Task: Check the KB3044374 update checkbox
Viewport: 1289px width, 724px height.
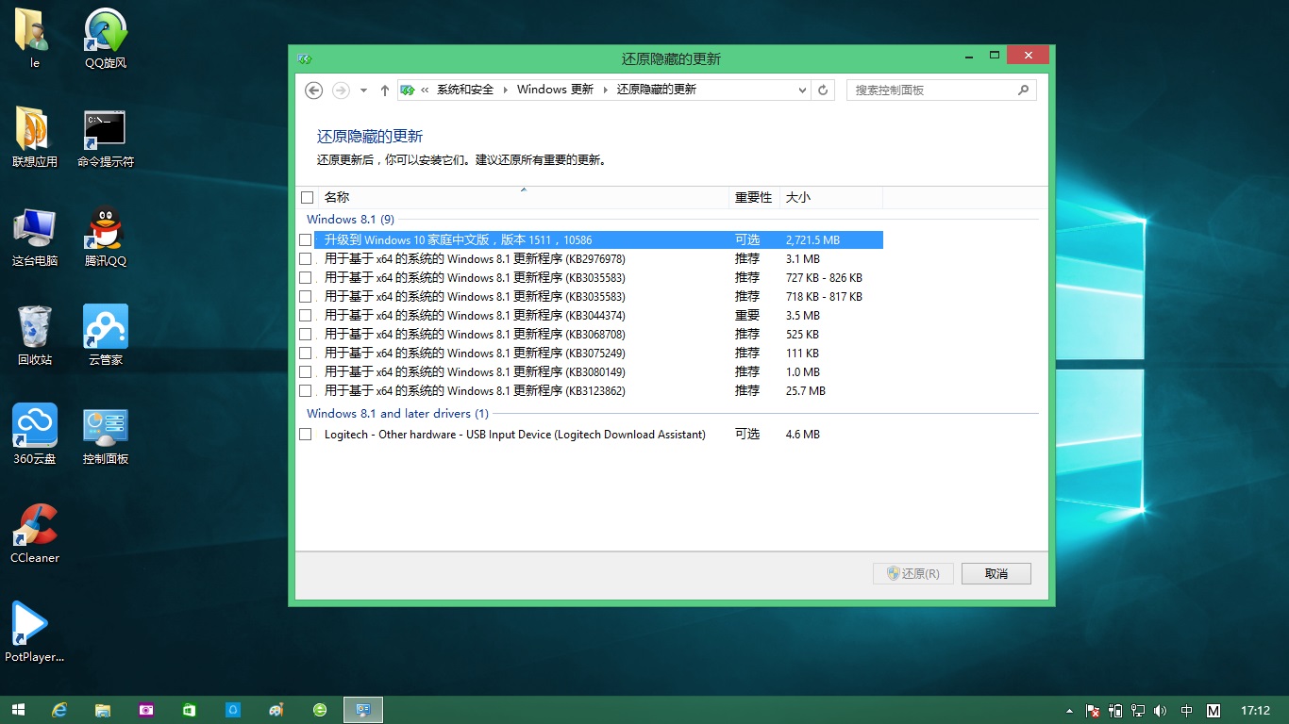Action: [305, 315]
